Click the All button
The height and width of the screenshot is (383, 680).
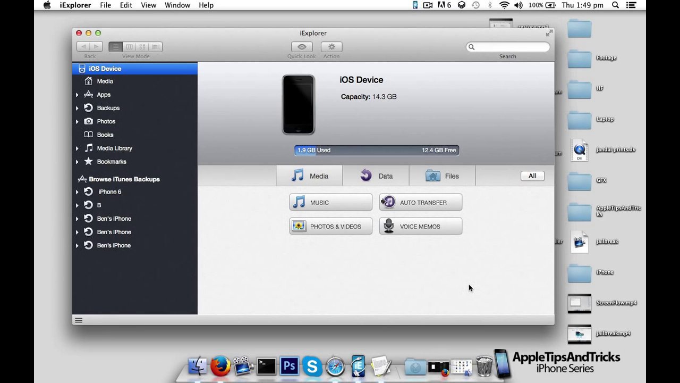click(x=532, y=176)
